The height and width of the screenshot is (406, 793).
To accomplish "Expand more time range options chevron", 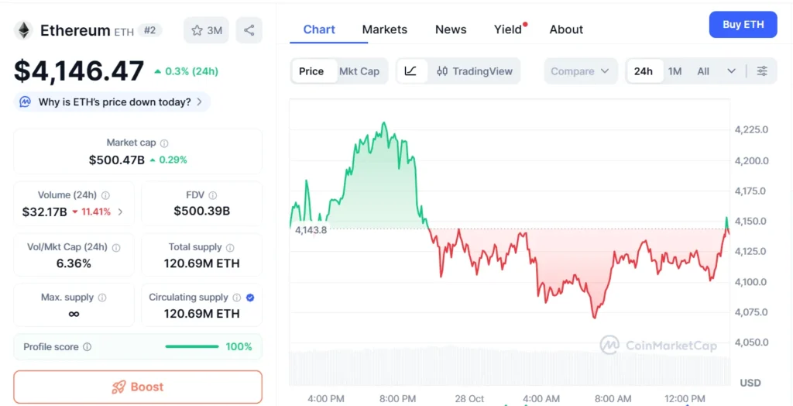I will pyautogui.click(x=731, y=71).
